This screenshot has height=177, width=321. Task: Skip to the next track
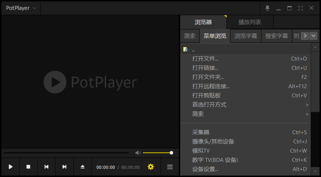[x=65, y=167]
